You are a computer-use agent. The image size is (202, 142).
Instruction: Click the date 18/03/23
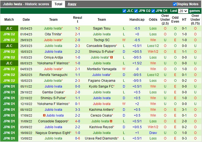coord(26,52)
